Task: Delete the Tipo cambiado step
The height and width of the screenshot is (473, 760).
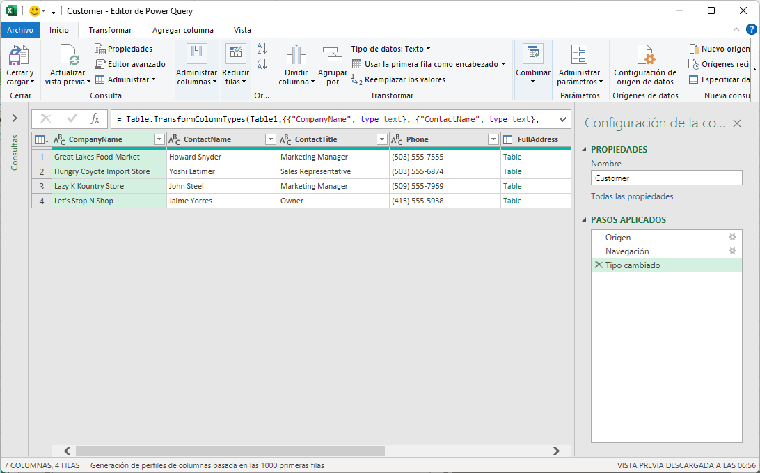Action: pyautogui.click(x=599, y=265)
